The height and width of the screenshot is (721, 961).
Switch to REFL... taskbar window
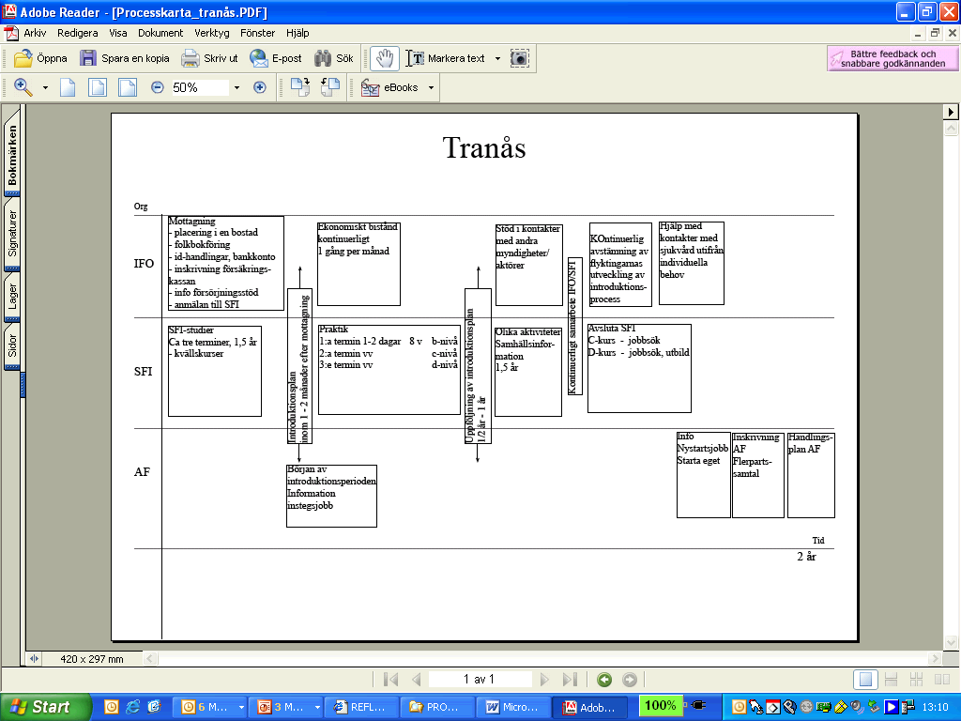click(361, 707)
